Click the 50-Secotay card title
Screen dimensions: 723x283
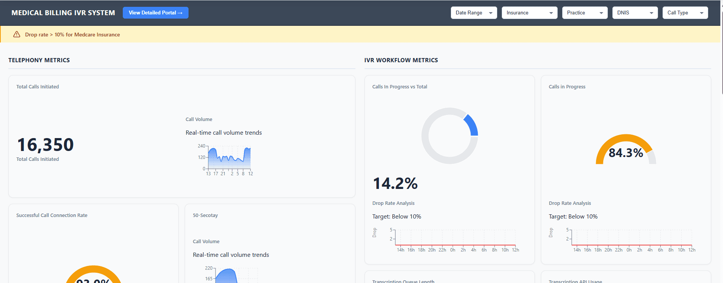coord(205,215)
